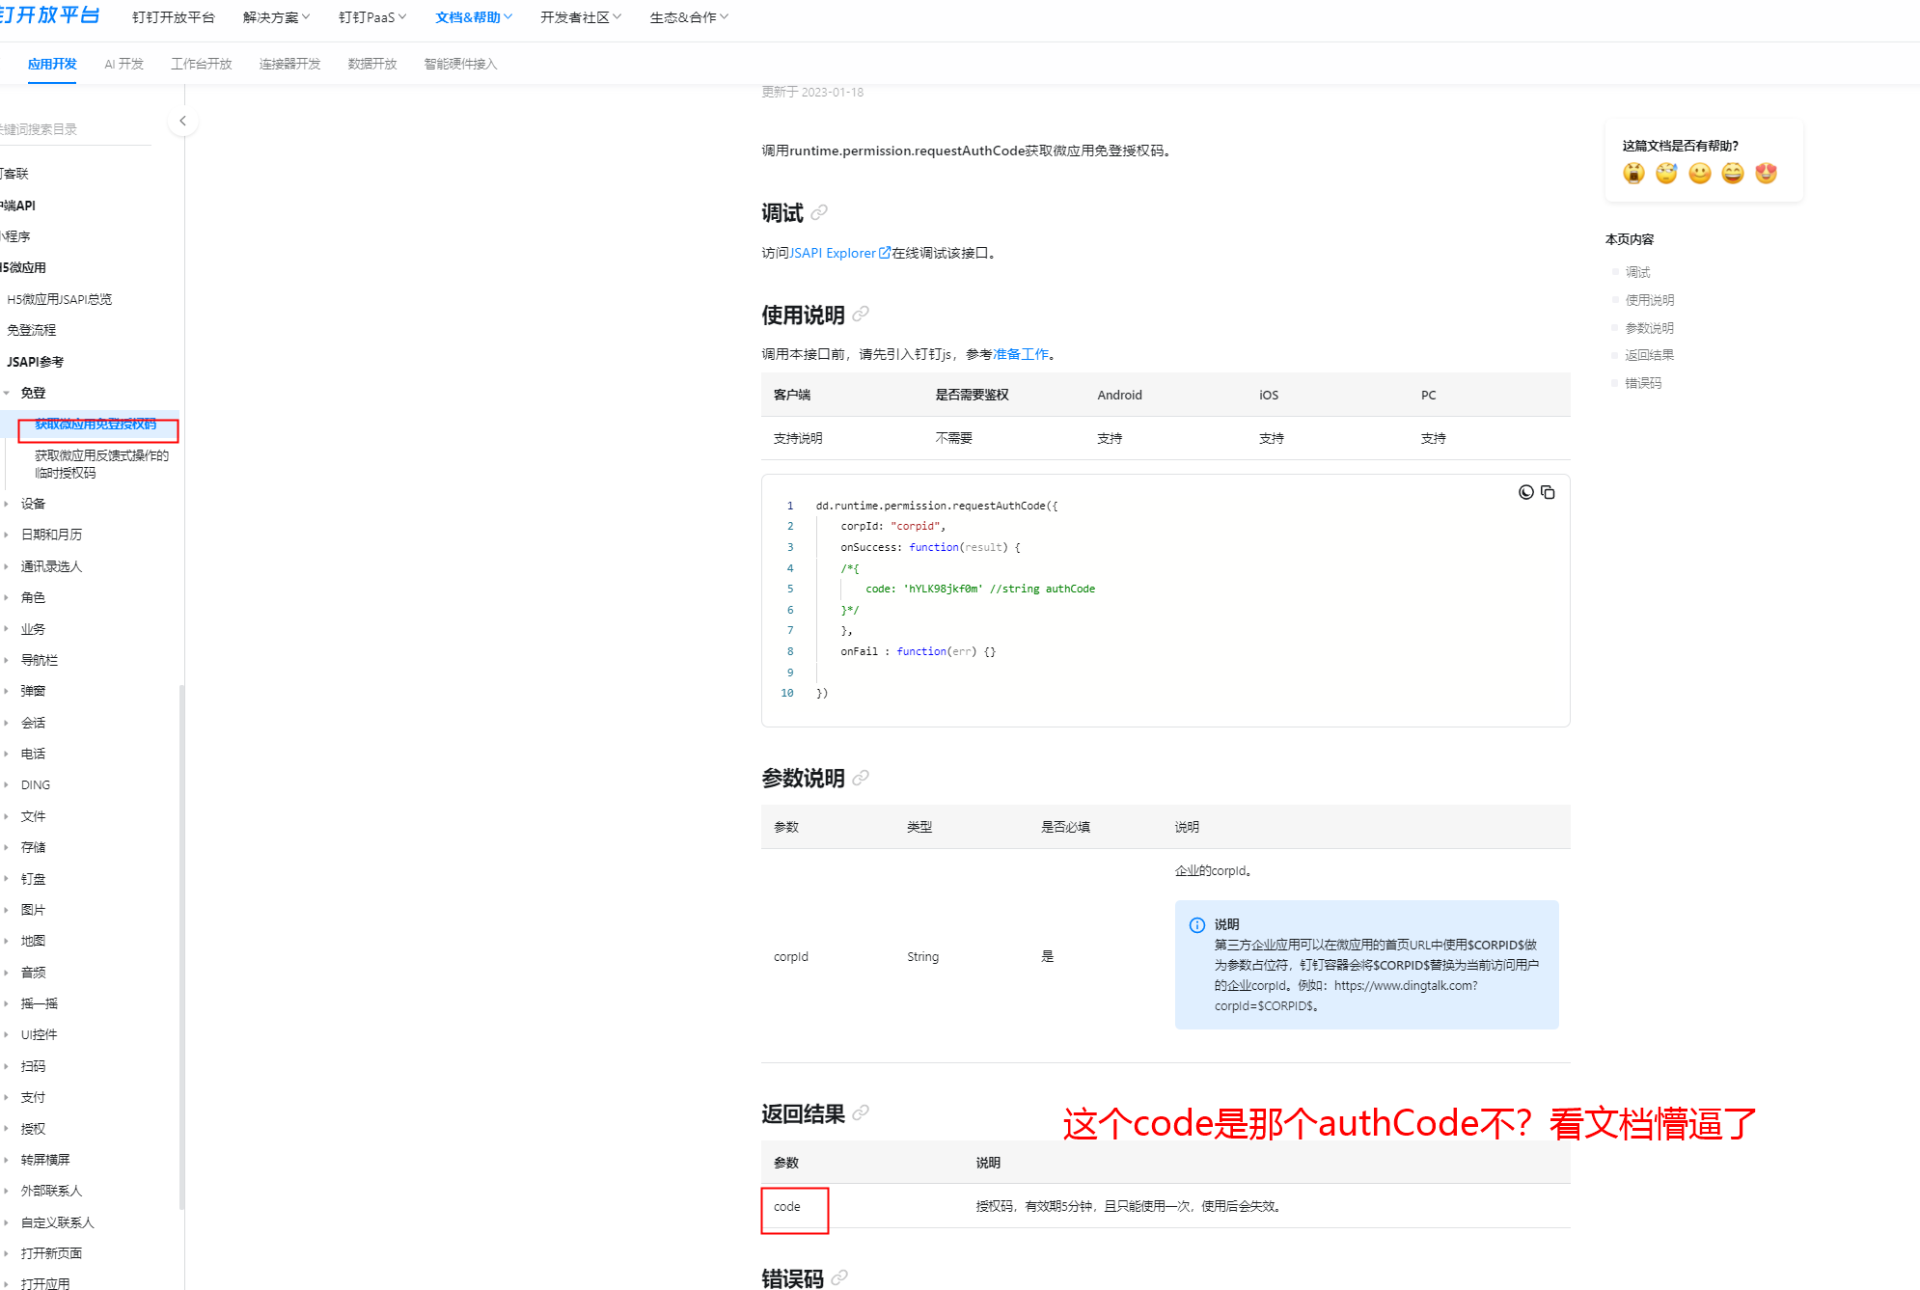Open the JSAPI Explorer link

pyautogui.click(x=839, y=253)
